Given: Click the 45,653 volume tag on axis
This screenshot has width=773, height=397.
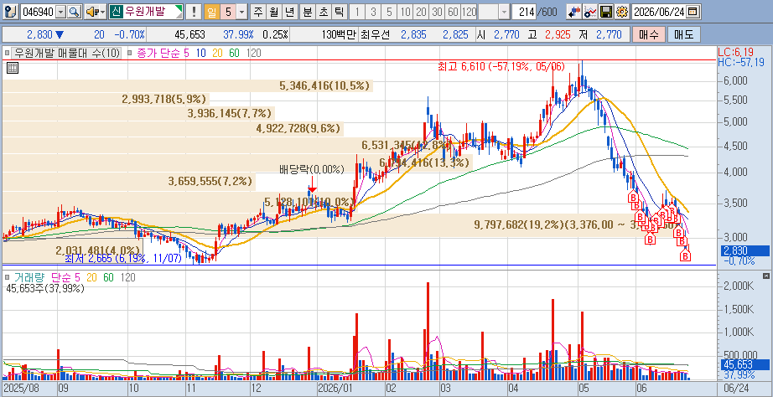Looking at the screenshot, I should [x=744, y=364].
